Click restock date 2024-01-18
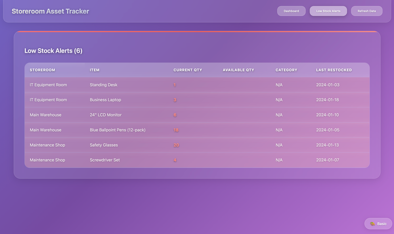 [327, 100]
